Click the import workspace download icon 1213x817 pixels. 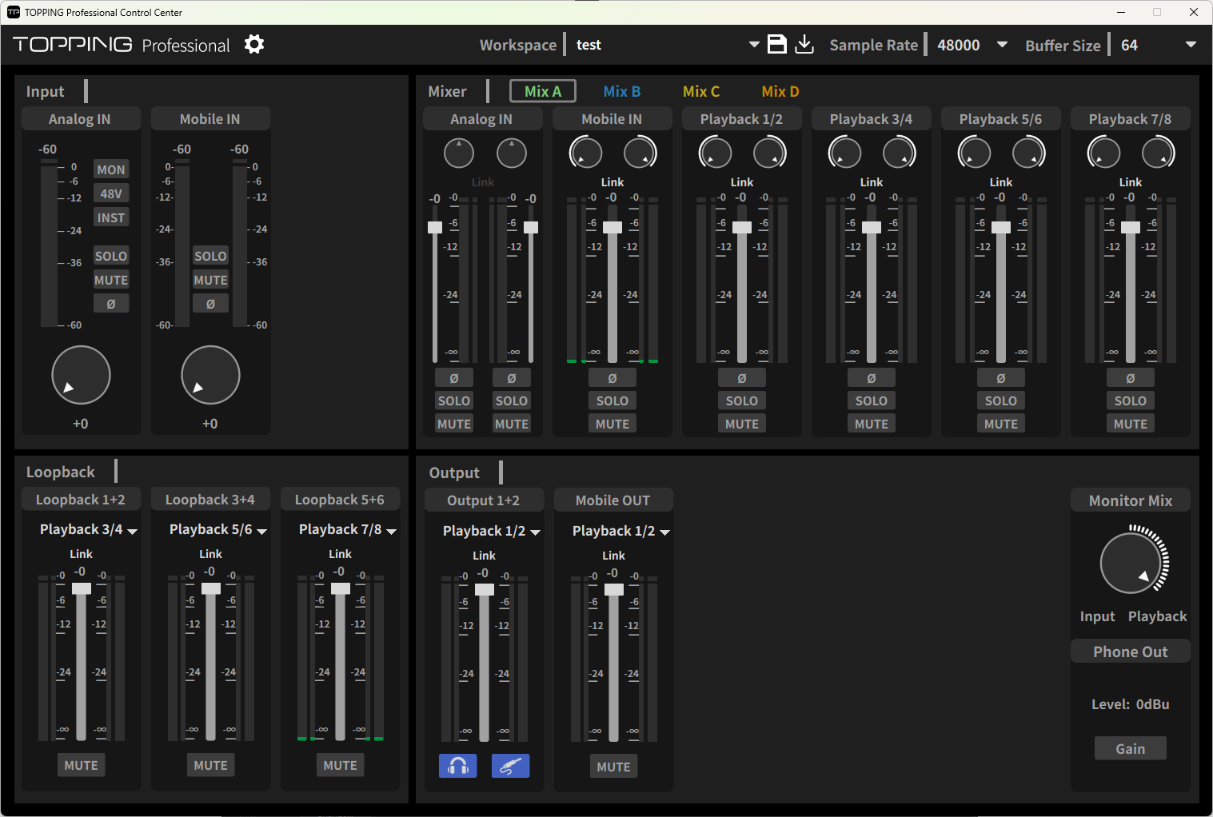[804, 44]
